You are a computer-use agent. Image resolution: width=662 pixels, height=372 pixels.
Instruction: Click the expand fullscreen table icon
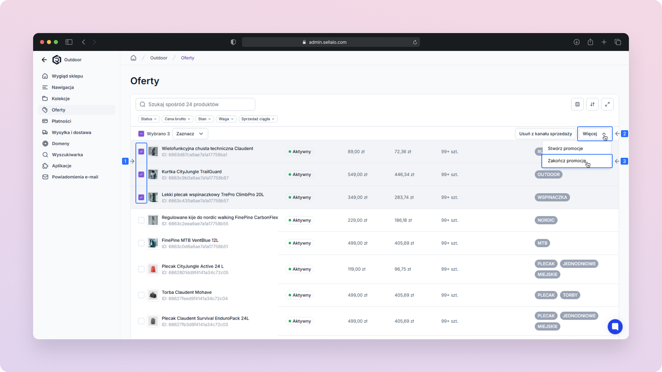[607, 104]
